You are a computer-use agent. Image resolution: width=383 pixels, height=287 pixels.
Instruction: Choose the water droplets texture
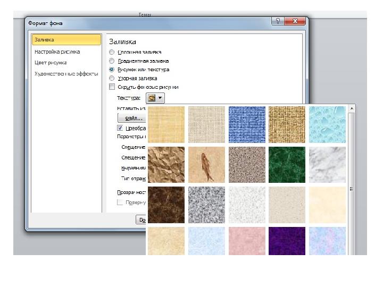[327, 124]
